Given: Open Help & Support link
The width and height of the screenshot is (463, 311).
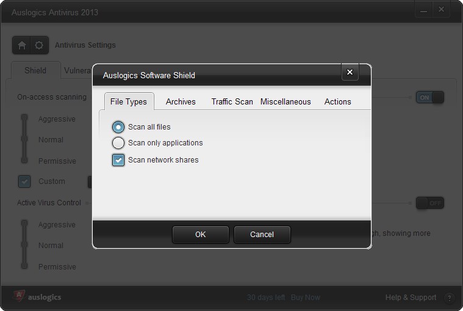Looking at the screenshot, I should pos(411,298).
